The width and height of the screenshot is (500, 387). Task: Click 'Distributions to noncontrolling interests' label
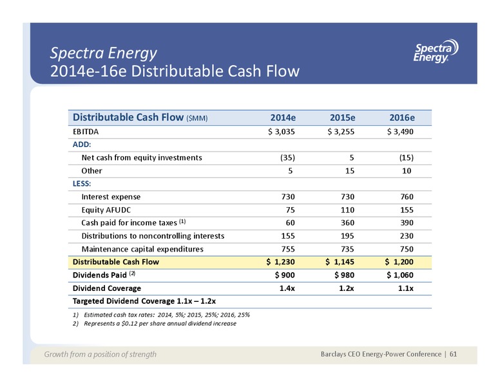point(153,236)
